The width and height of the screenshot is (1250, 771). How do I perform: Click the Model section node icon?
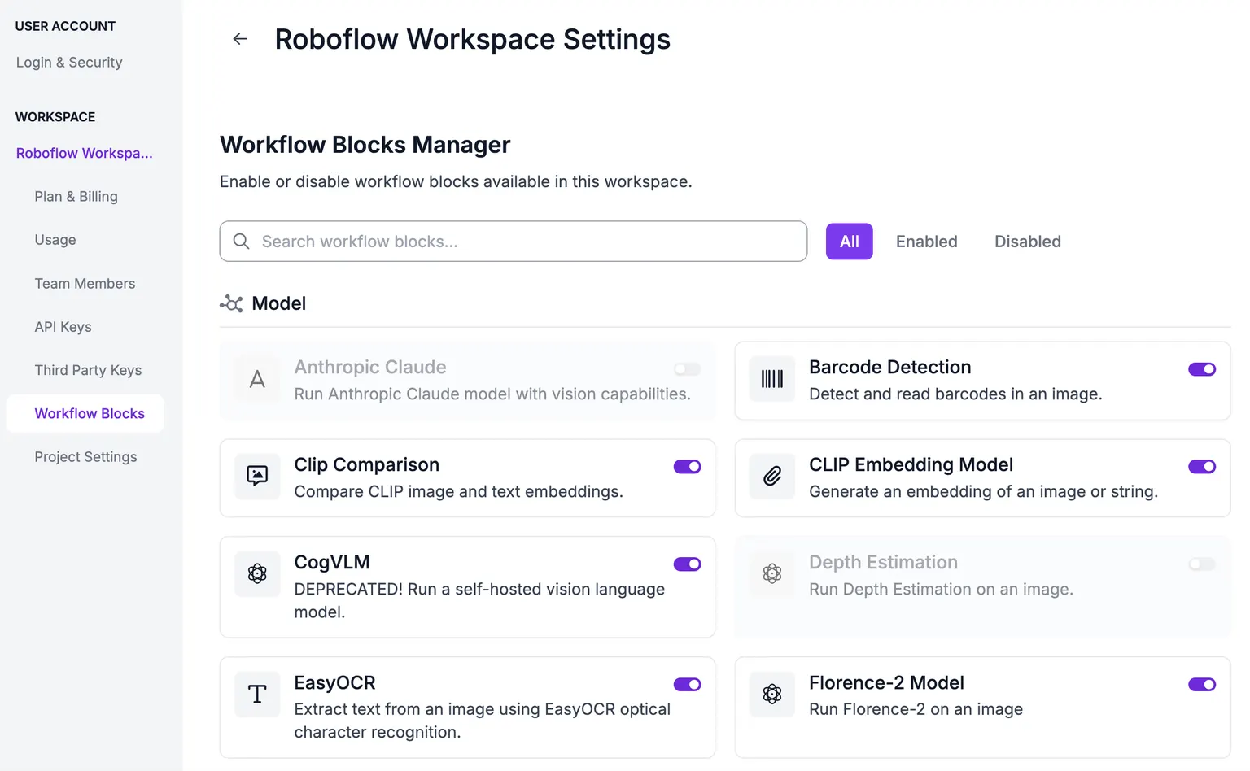coord(231,303)
